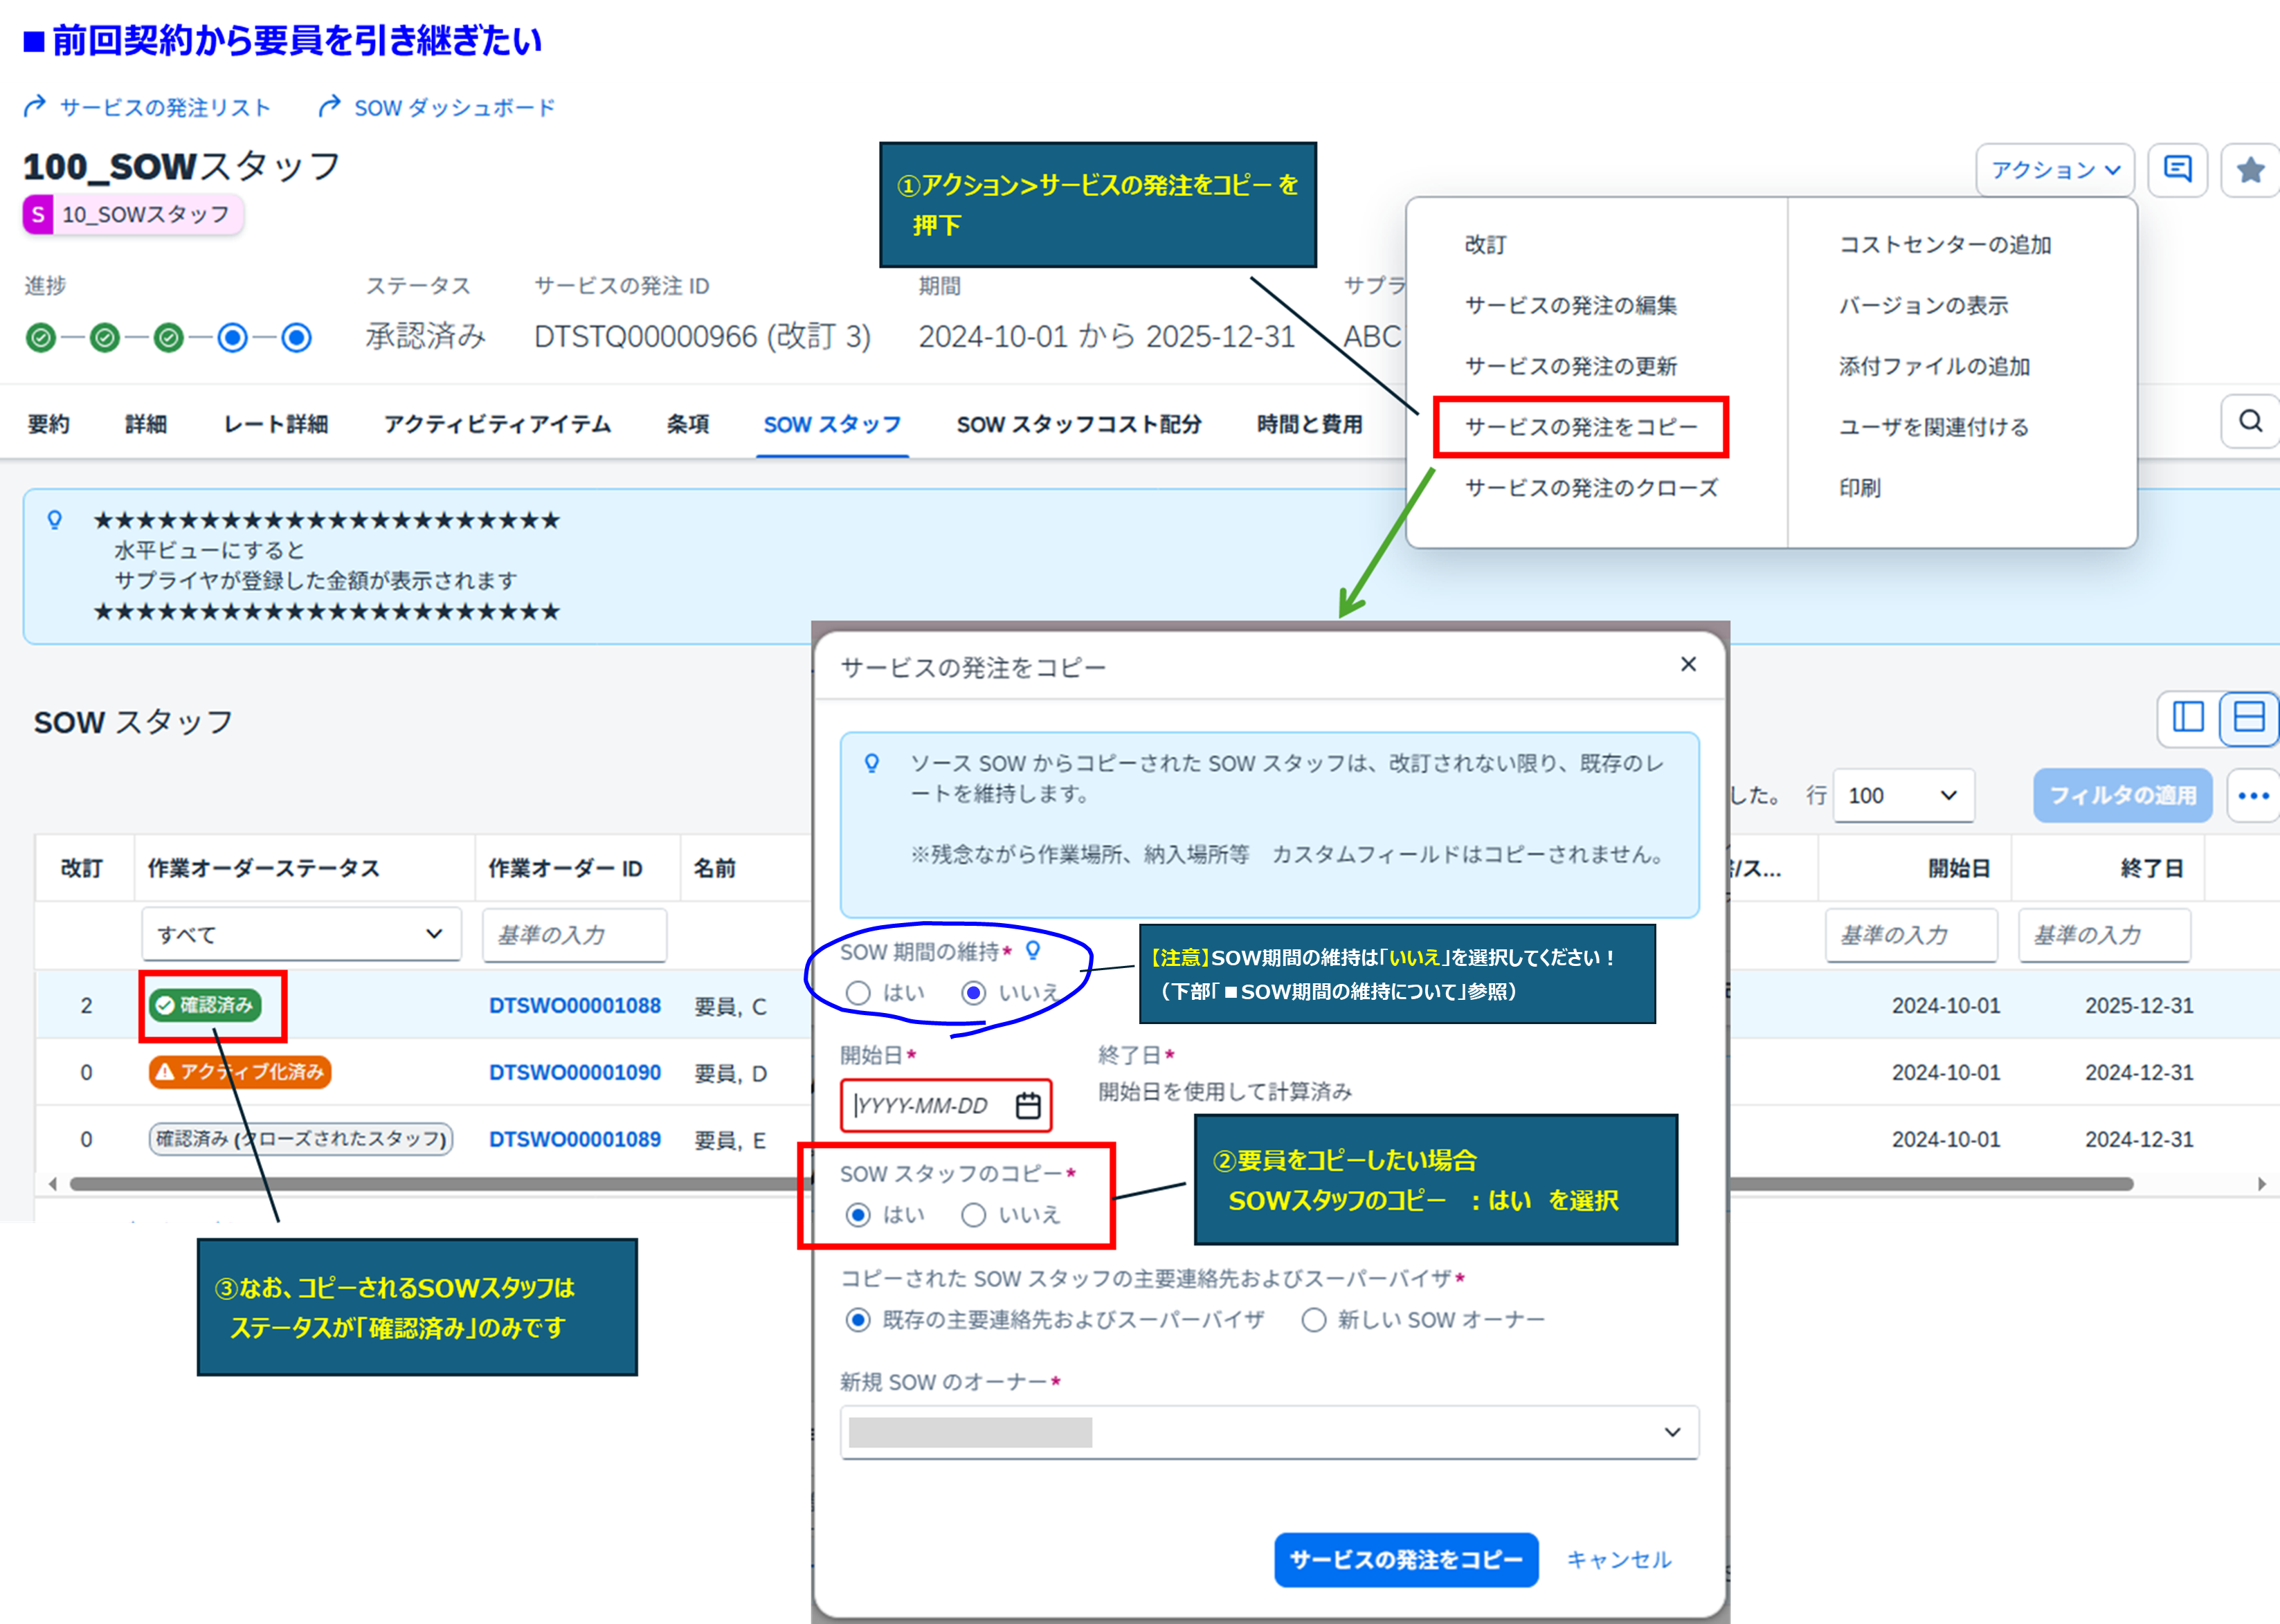Select いいえ for SOW スタッフのコピー

point(973,1214)
